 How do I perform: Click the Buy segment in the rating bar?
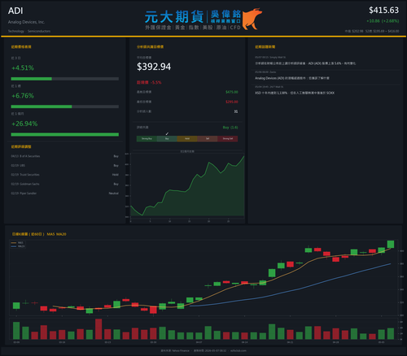(x=167, y=139)
